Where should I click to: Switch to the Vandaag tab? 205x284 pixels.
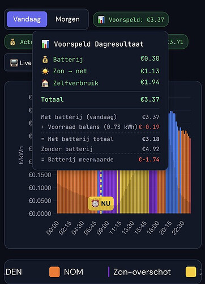coord(27,19)
